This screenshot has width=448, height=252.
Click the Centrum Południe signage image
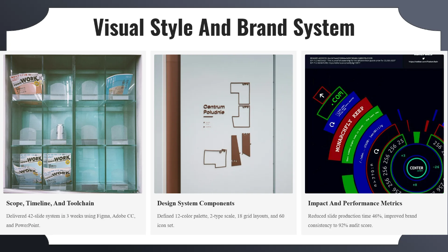[223, 123]
